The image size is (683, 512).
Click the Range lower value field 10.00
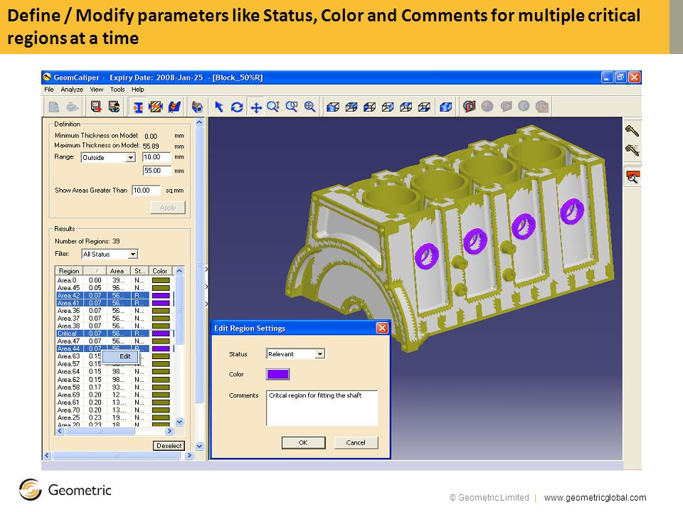click(157, 157)
